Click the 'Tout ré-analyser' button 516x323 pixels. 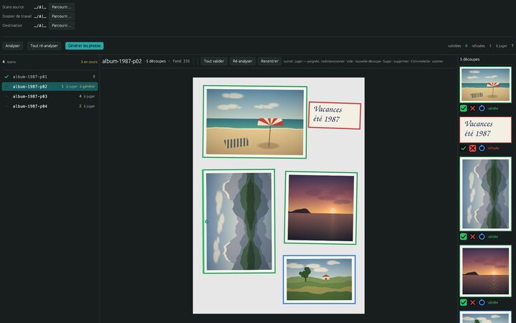click(x=44, y=46)
